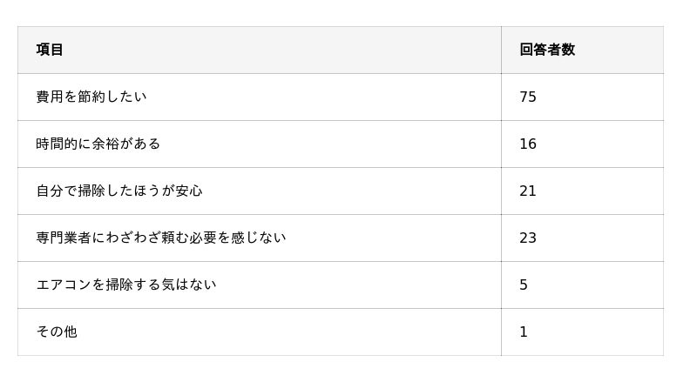Image resolution: width=697 pixels, height=382 pixels.
Task: Highlight the row for 時間的に余裕がある
Action: 340,144
